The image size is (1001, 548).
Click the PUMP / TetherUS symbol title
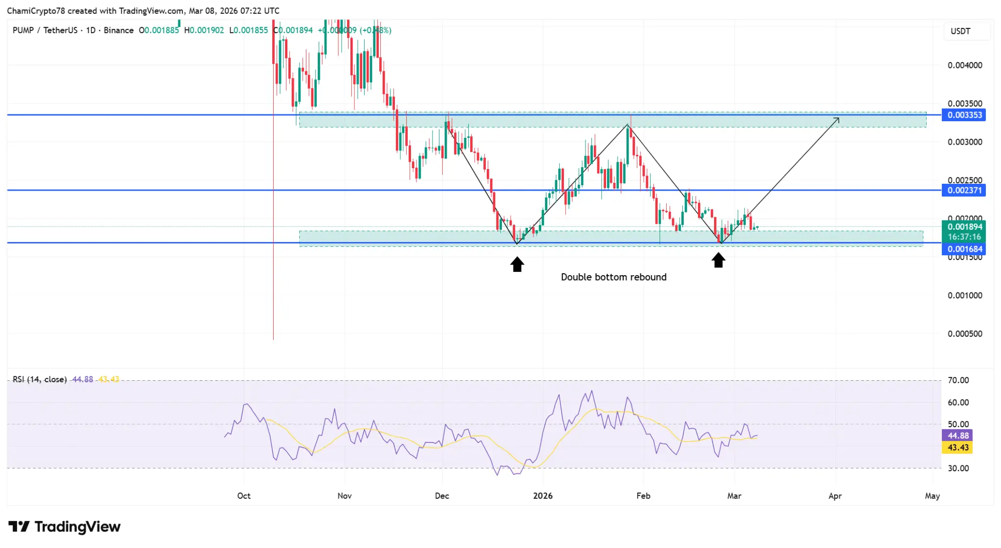point(45,30)
